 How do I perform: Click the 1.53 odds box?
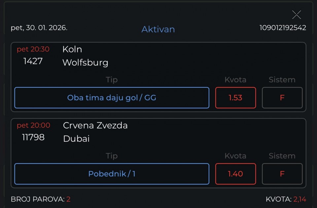click(235, 98)
